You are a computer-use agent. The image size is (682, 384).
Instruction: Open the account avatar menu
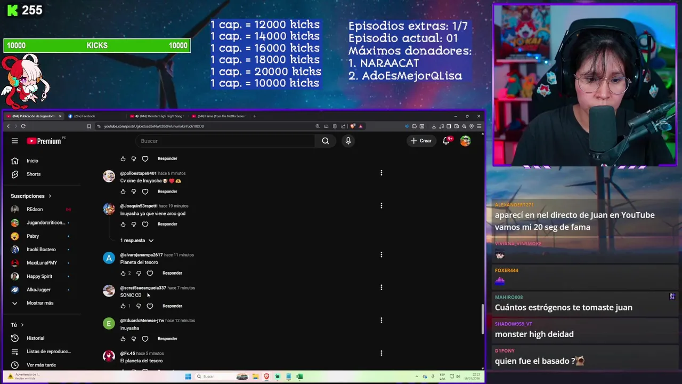[x=465, y=141]
